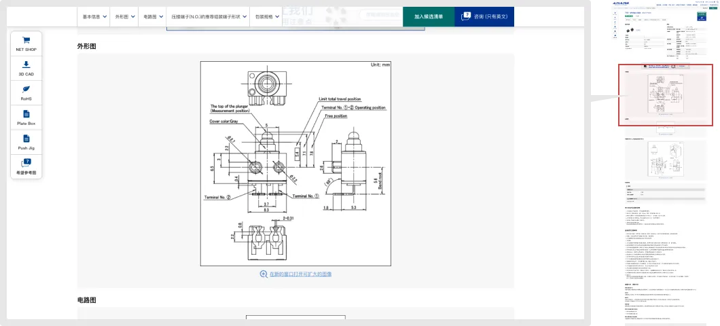720x326 pixels.
Task: Open NET SHOP cart icon
Action: pyautogui.click(x=26, y=41)
